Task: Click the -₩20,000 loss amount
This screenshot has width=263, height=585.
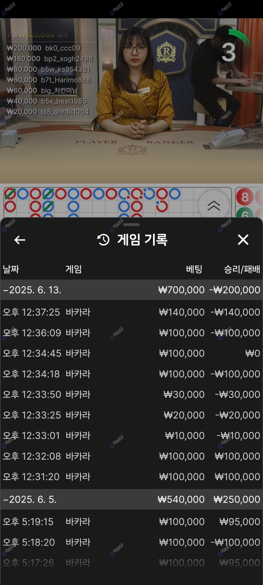Action: pyautogui.click(x=238, y=415)
